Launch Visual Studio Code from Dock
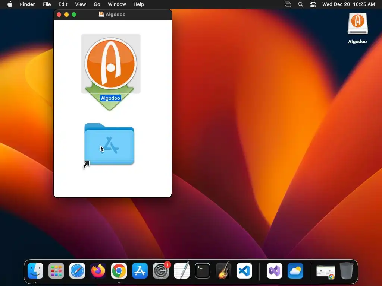Image resolution: width=382 pixels, height=286 pixels. (244, 271)
